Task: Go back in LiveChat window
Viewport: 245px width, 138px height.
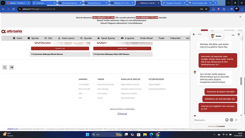Action: pos(194,34)
